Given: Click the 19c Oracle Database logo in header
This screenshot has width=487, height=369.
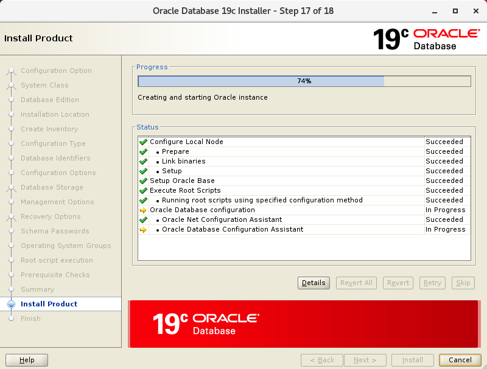Looking at the screenshot, I should click(426, 39).
